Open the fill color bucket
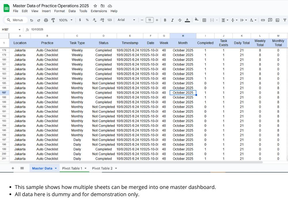This screenshot has height=216, width=288. pos(196,20)
